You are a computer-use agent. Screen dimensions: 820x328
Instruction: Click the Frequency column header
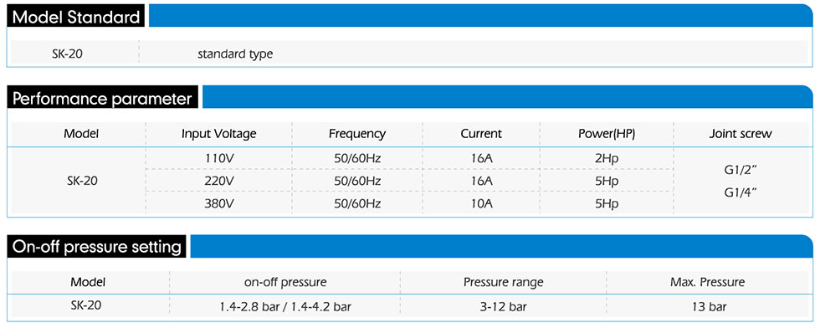tap(357, 133)
